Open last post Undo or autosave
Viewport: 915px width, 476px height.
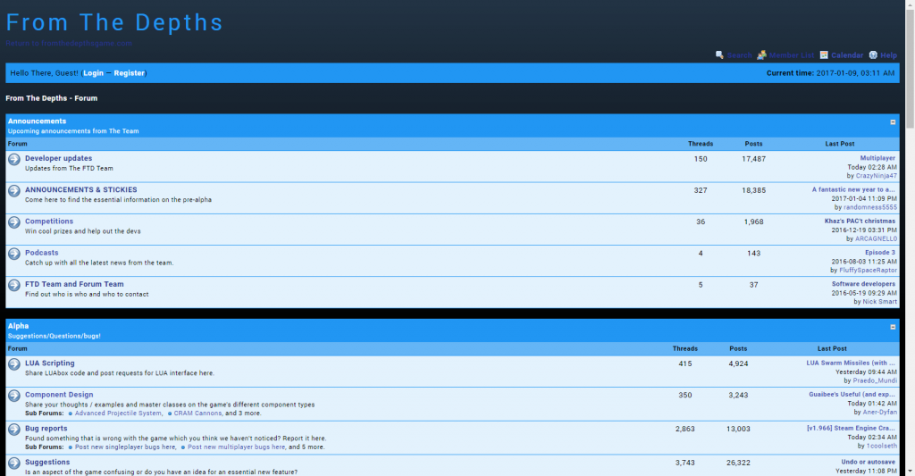pos(868,462)
